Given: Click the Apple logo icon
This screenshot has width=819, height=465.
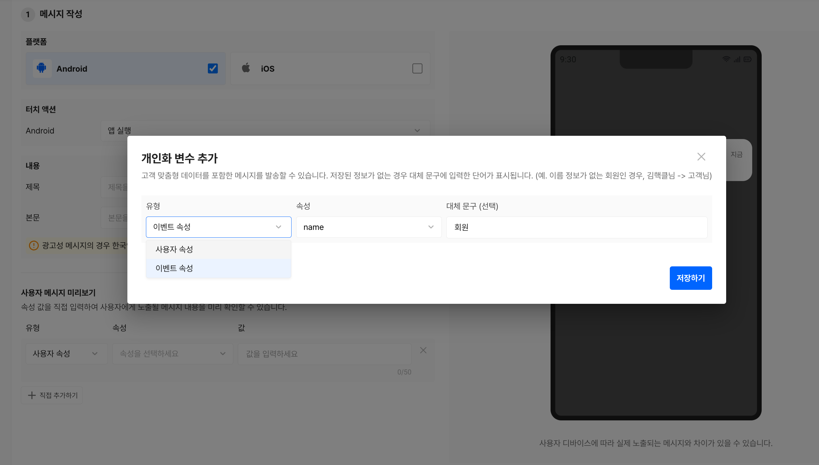Looking at the screenshot, I should coord(246,68).
